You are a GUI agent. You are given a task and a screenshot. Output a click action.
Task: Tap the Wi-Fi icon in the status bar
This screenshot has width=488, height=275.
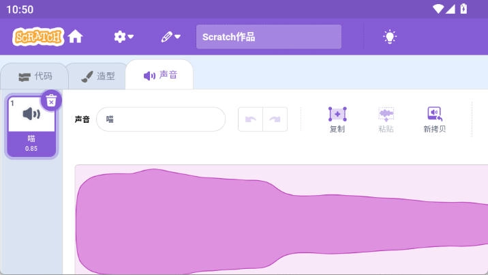[x=437, y=10]
